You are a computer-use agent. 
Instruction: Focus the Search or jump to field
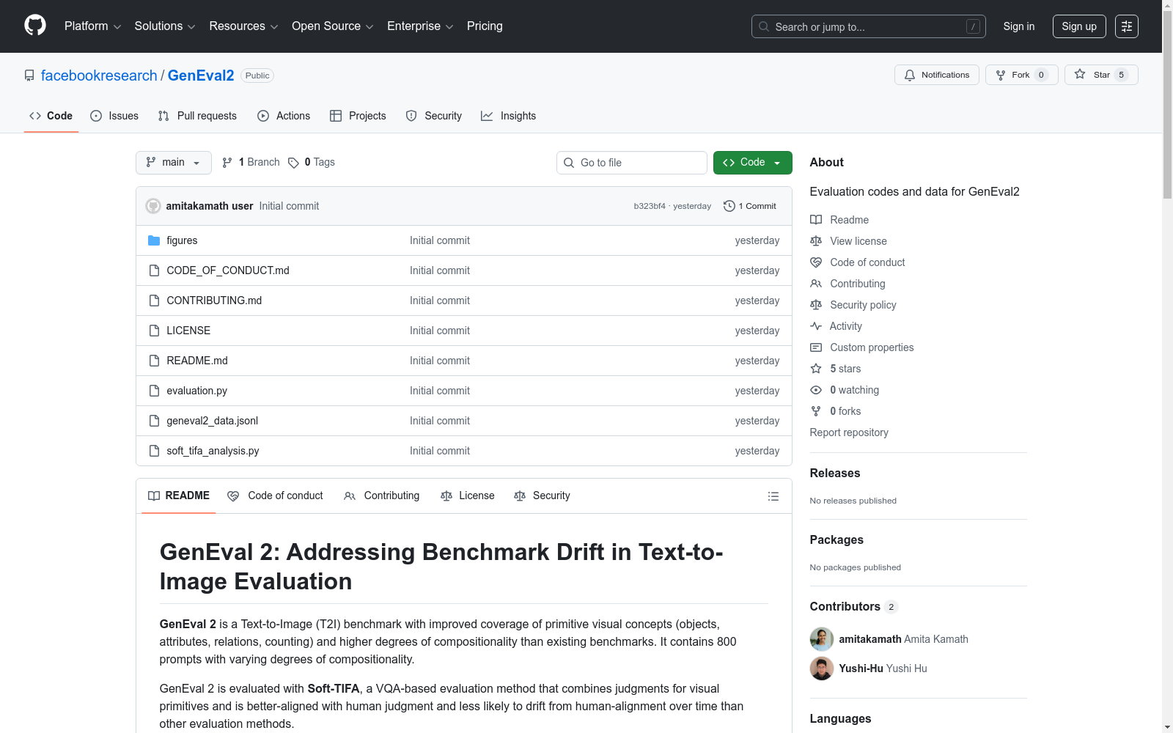(869, 26)
